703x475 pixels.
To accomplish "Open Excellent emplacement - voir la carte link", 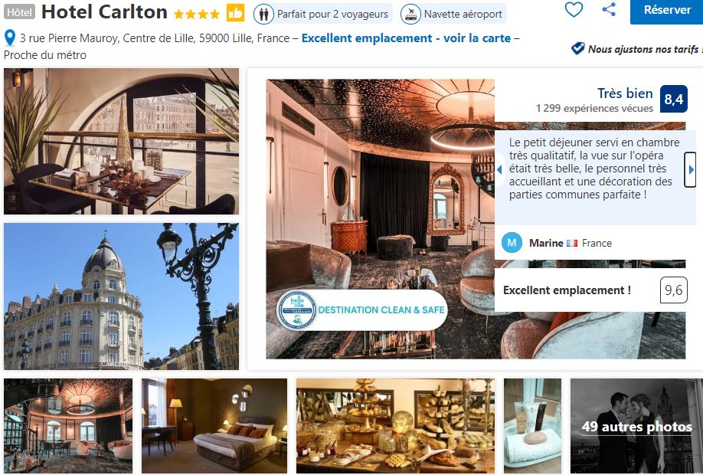I will pos(406,38).
